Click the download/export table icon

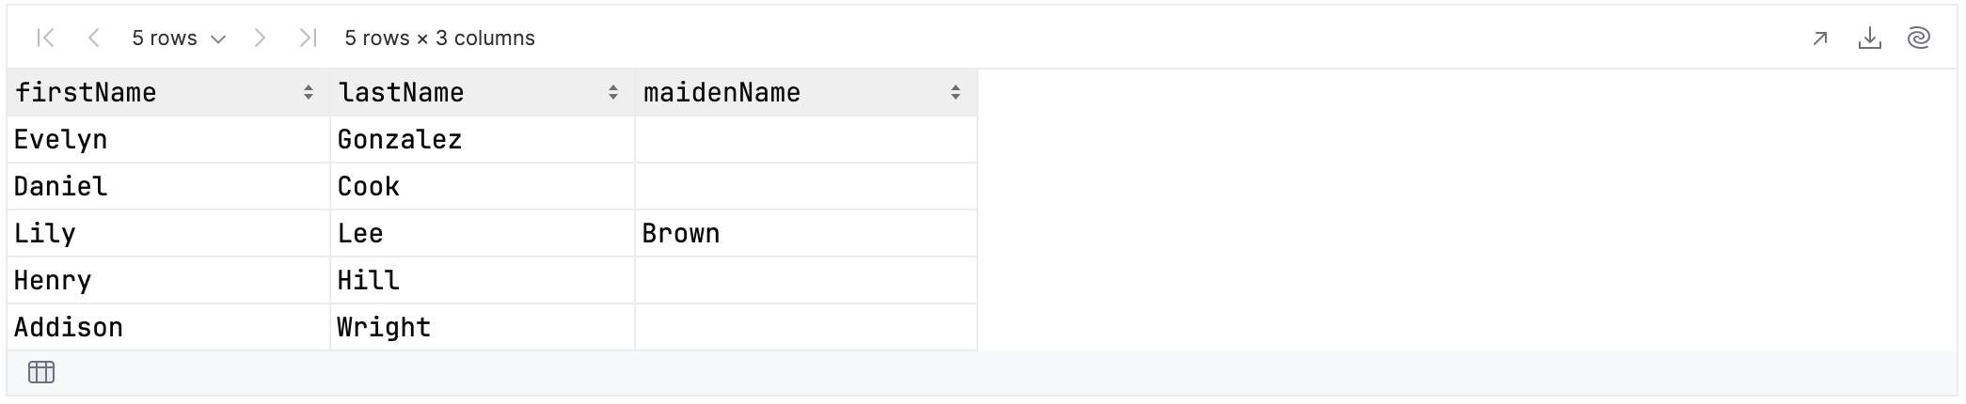[1870, 39]
